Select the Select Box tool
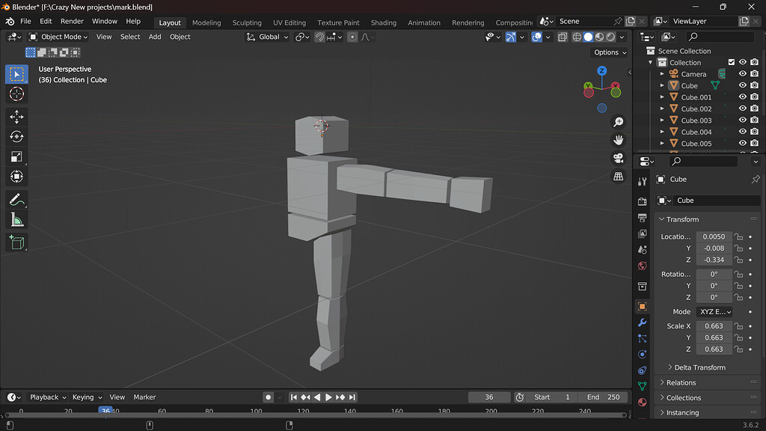 [x=16, y=74]
